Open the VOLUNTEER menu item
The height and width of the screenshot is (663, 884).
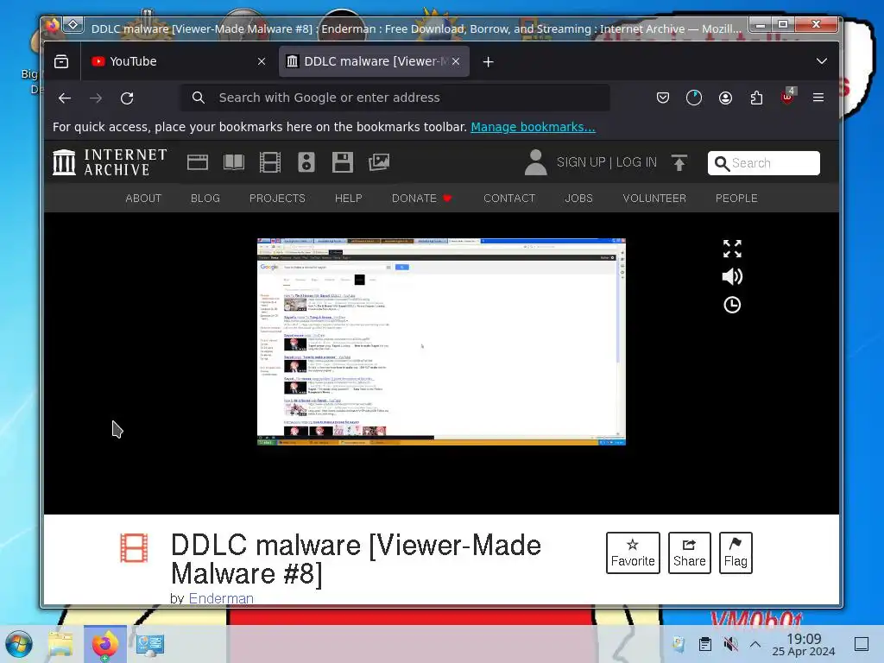(654, 199)
